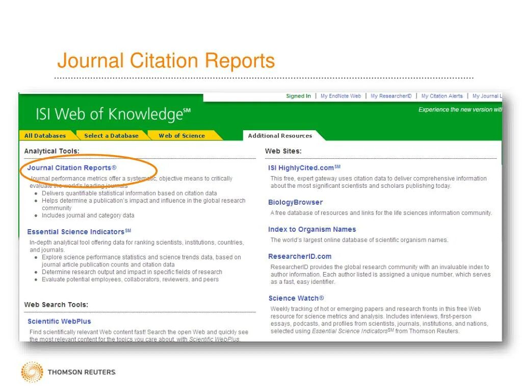The height and width of the screenshot is (392, 522).
Task: Click the Thomson Reuters logo
Action: (68, 372)
